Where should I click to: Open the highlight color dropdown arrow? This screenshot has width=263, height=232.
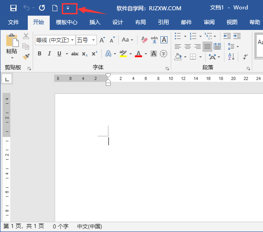130,54
